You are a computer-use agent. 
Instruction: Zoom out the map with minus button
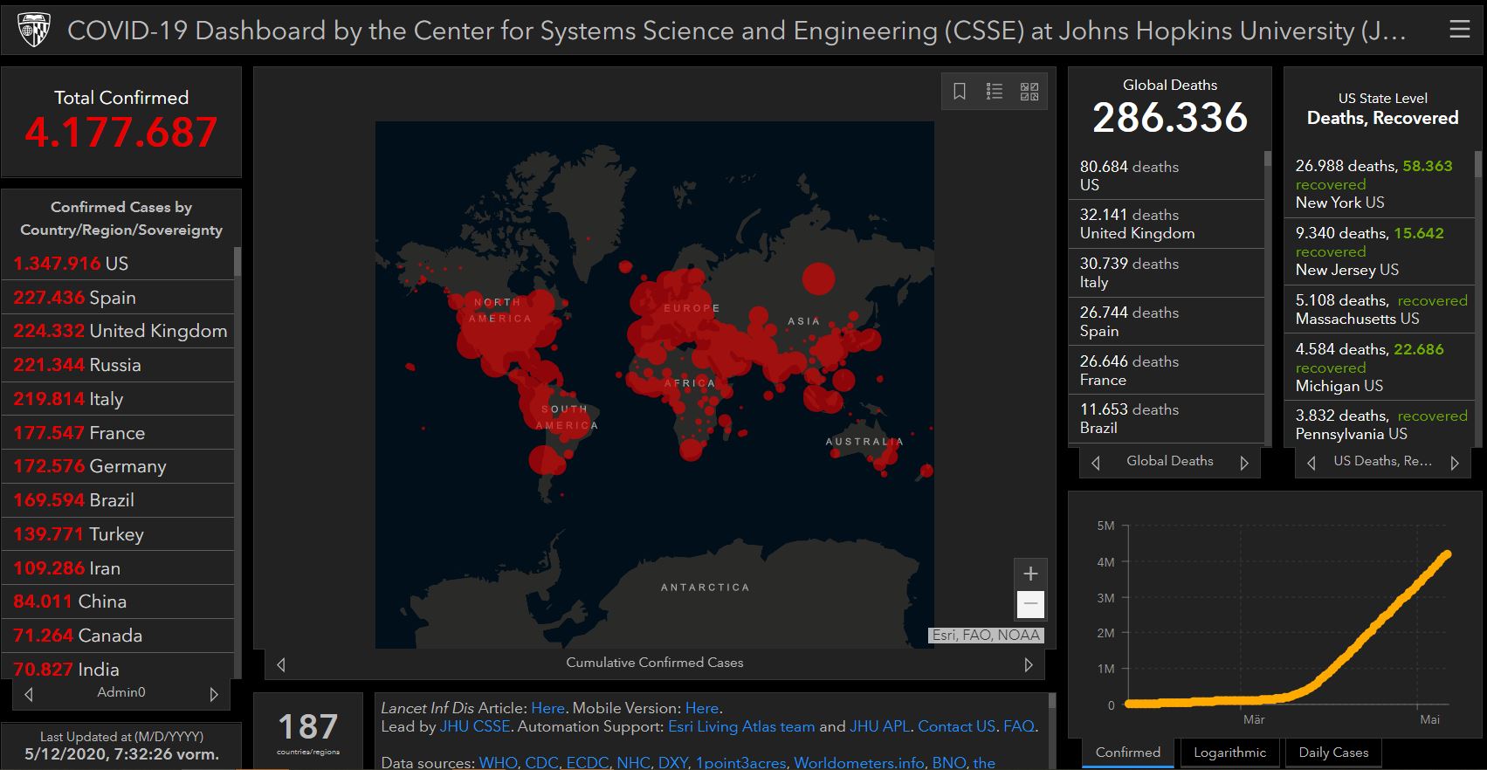(x=1030, y=603)
